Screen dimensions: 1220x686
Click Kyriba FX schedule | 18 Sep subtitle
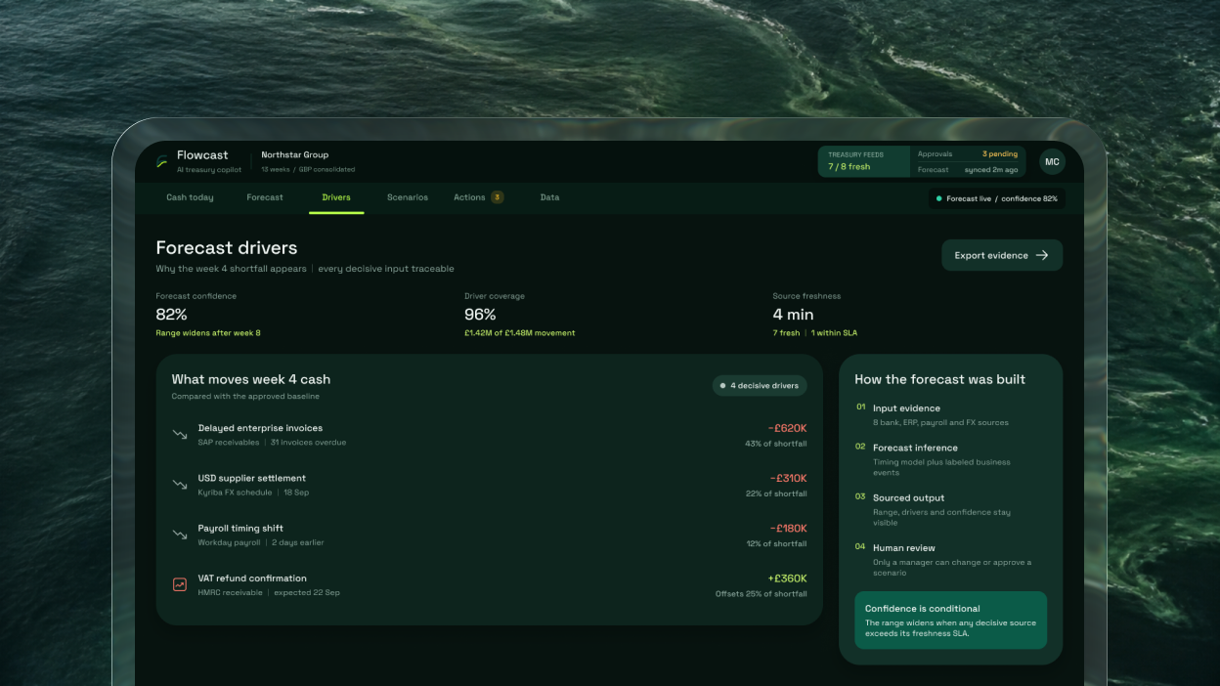(253, 493)
